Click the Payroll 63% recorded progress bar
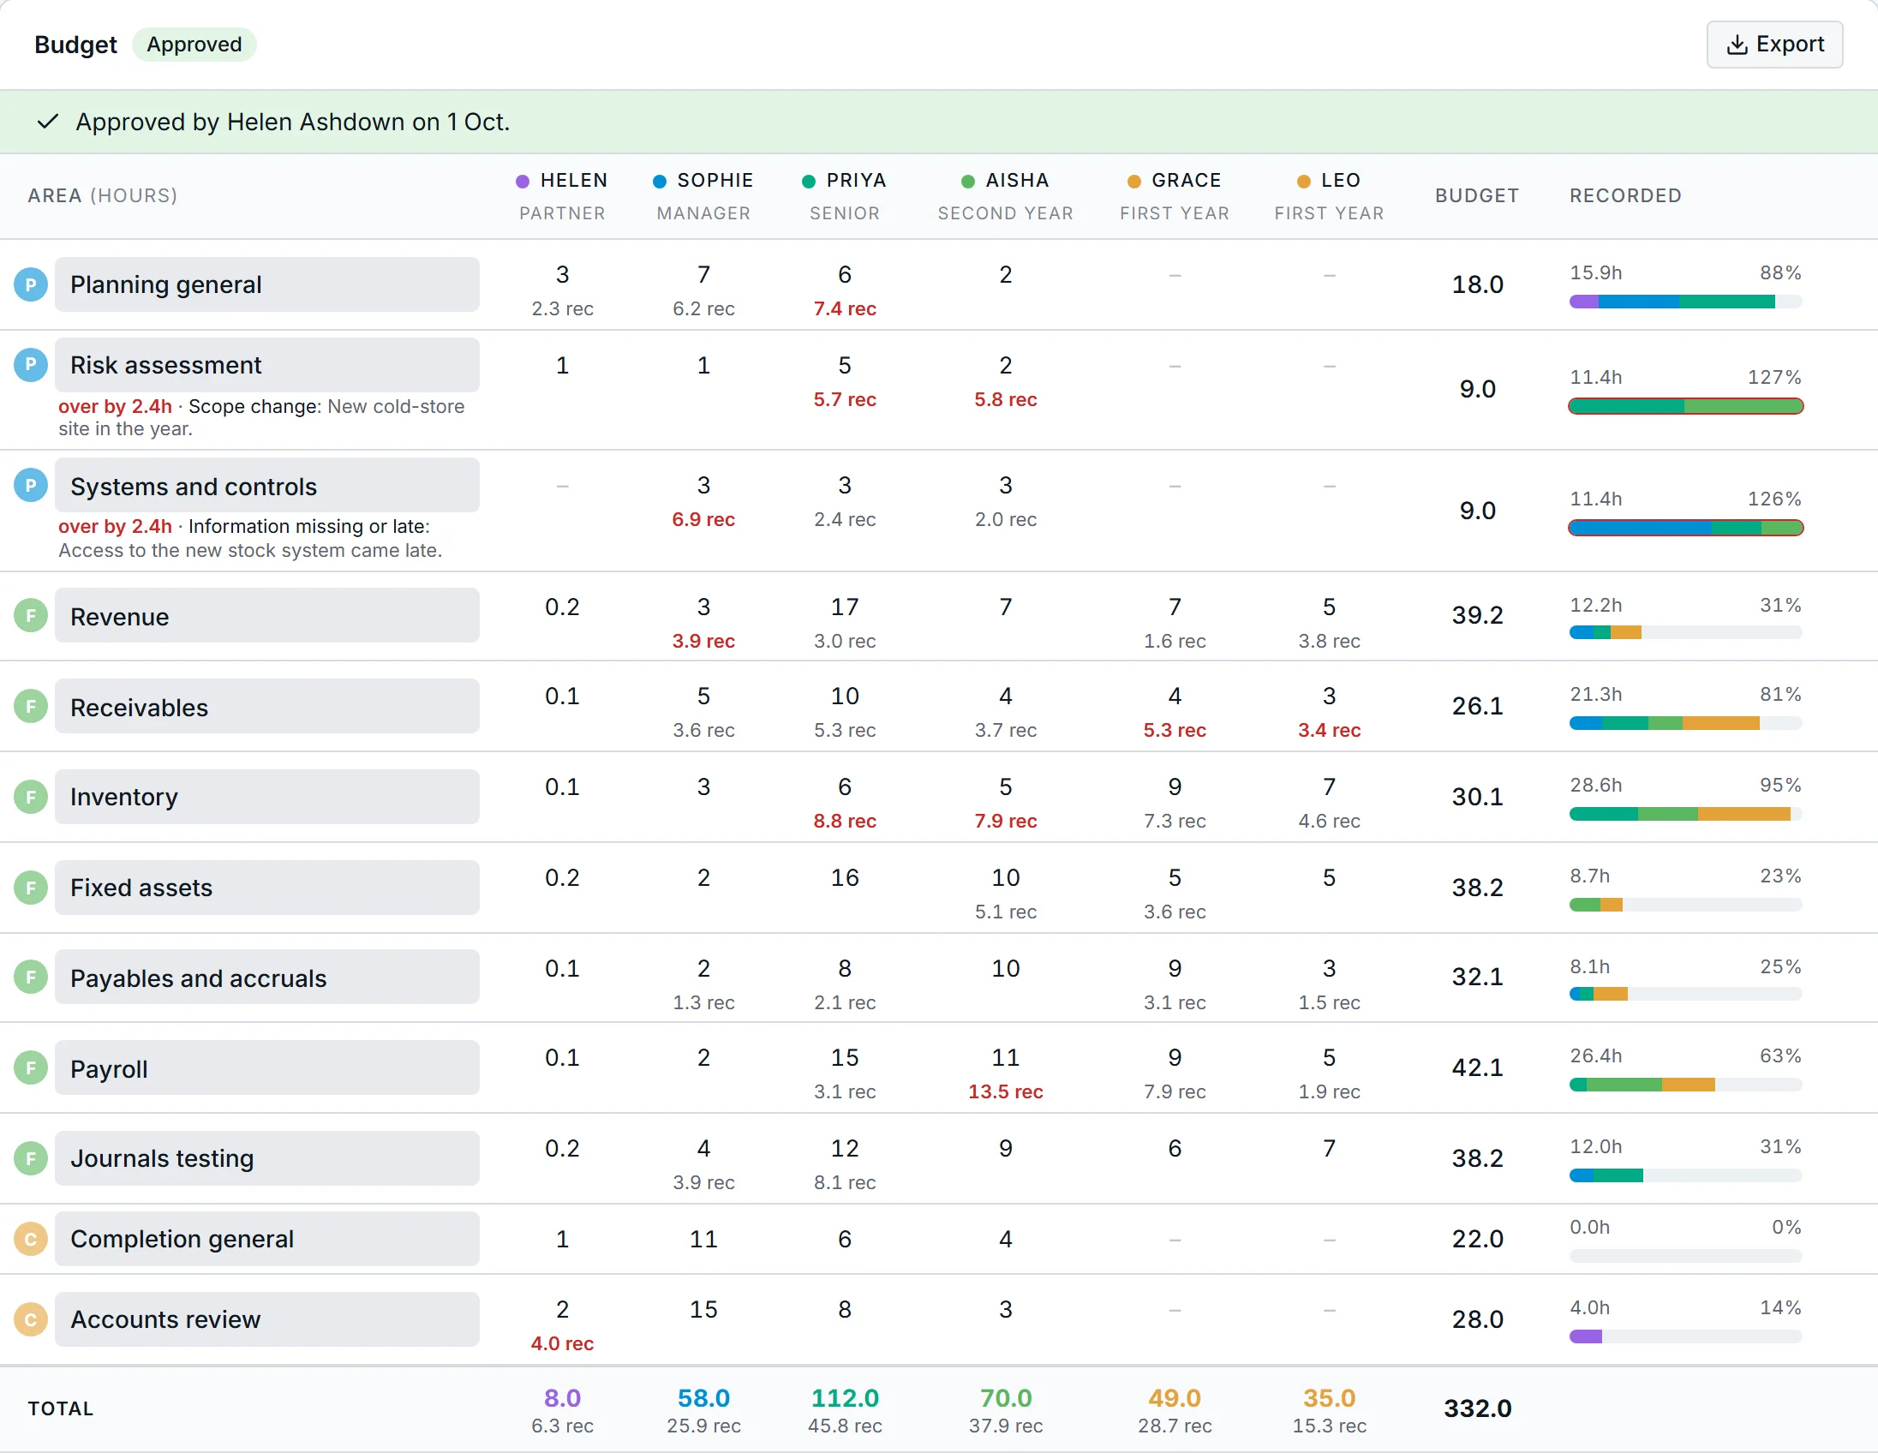This screenshot has height=1453, width=1878. coord(1685,1085)
